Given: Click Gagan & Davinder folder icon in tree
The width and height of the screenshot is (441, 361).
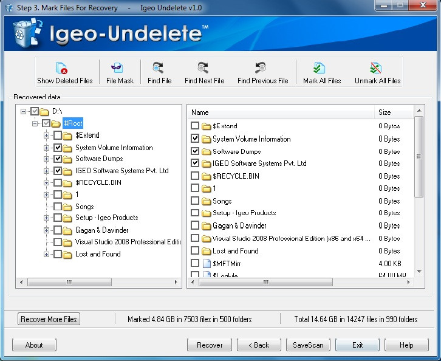Looking at the screenshot, I should click(x=67, y=231).
